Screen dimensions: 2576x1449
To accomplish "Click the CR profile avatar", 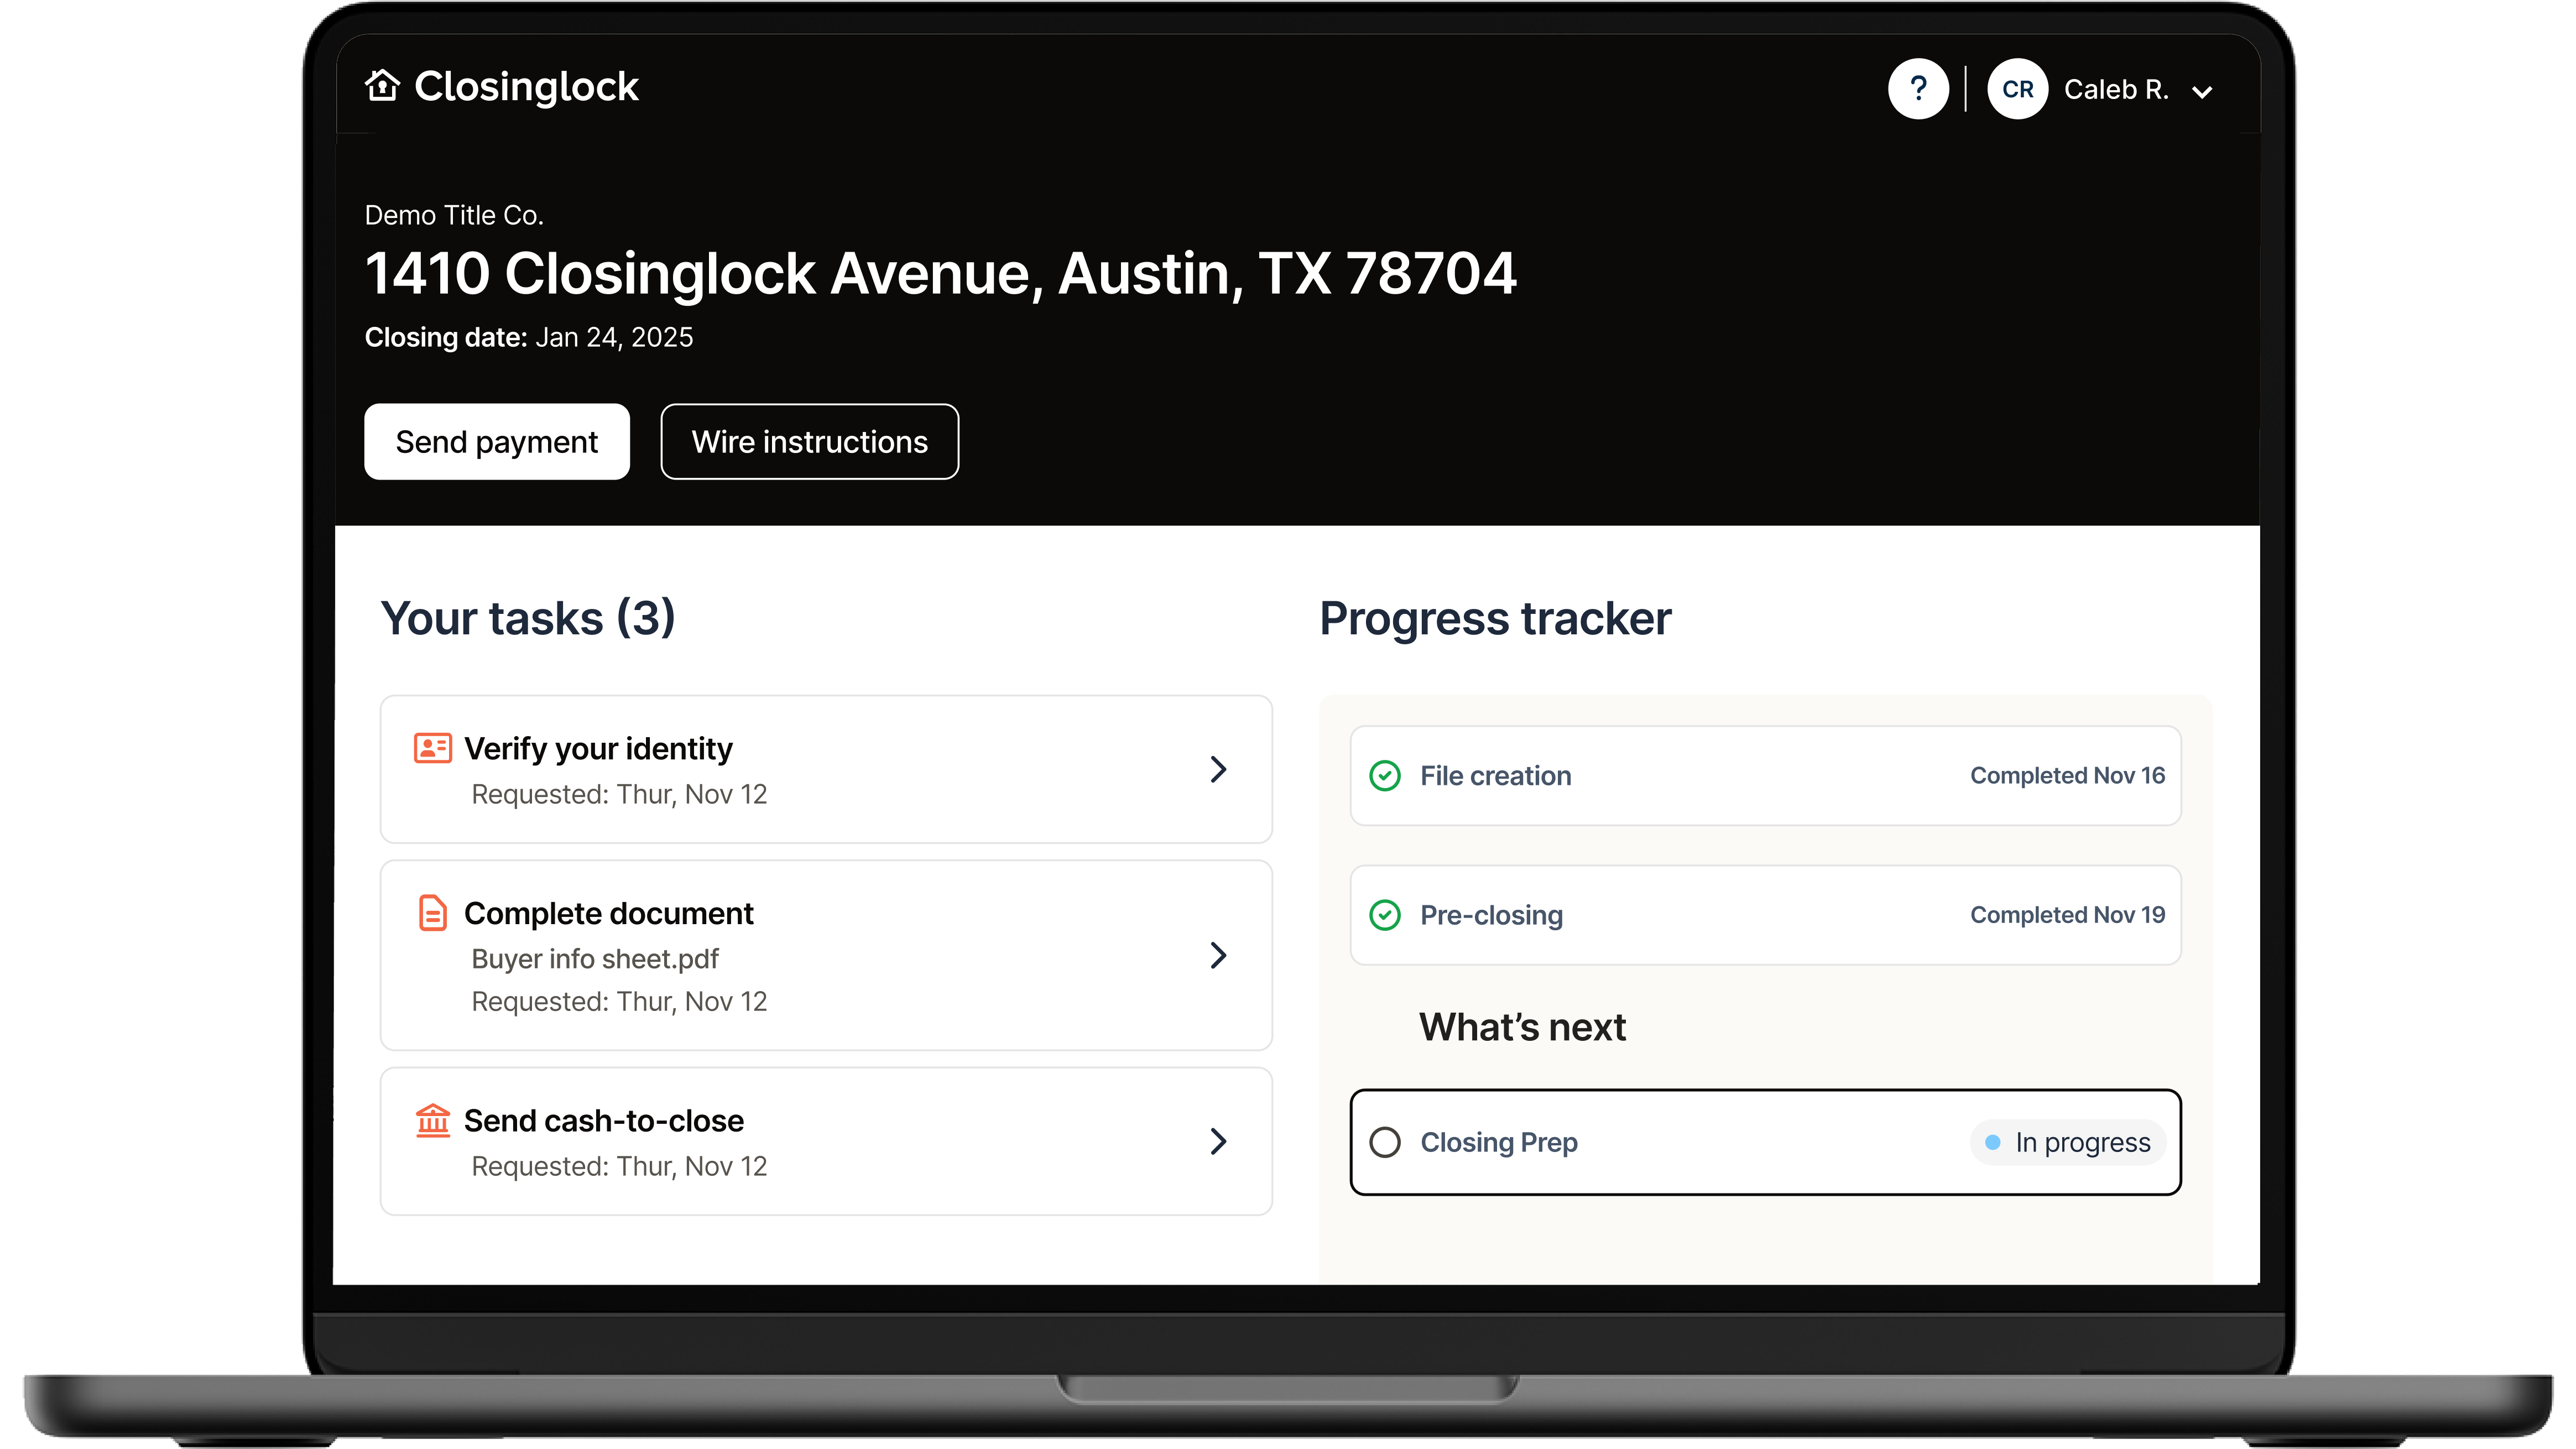I will point(2017,89).
